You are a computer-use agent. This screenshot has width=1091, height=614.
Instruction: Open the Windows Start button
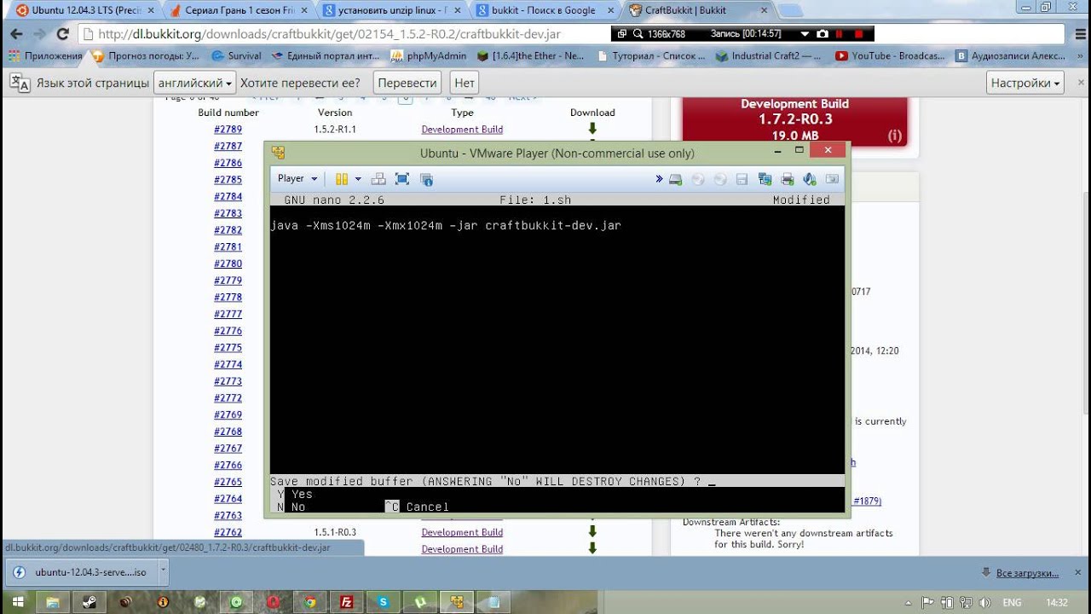17,602
